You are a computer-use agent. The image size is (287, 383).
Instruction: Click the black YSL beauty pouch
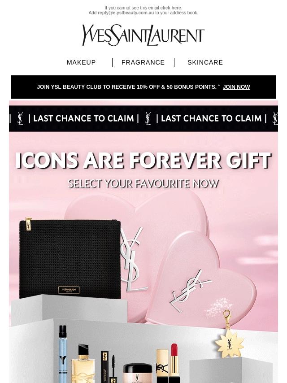[70, 258]
